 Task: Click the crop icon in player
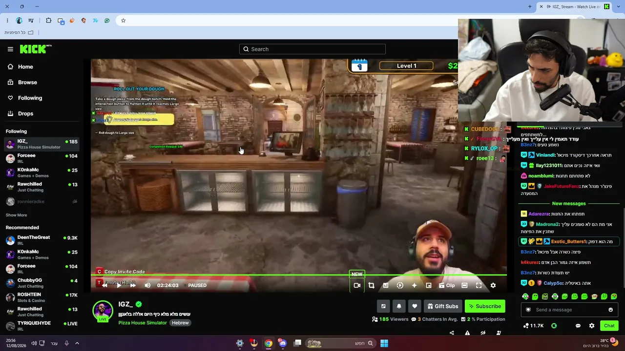click(371, 285)
